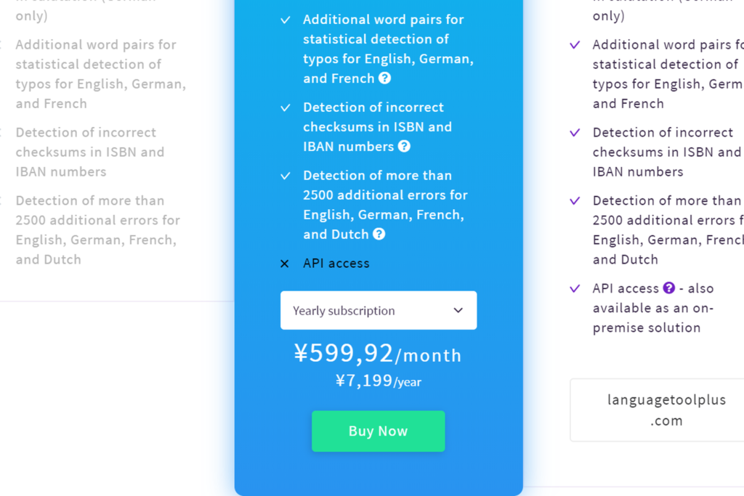This screenshot has width=744, height=496.
Task: Click purple checkmark beside API access feature
Action: click(x=575, y=288)
